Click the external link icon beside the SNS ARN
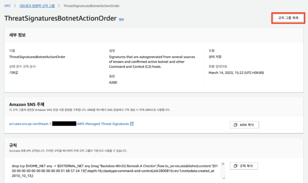 click(132, 124)
